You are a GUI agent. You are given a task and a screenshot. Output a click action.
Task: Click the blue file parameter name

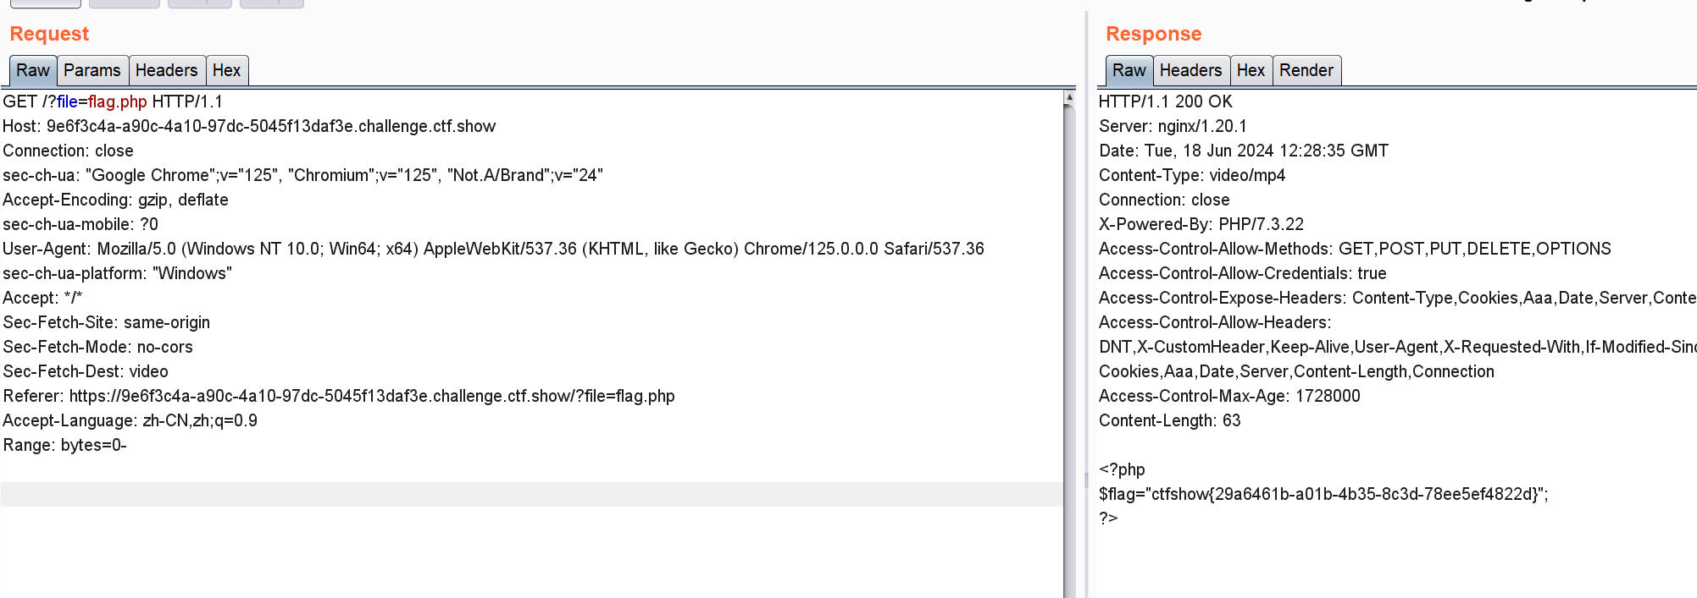67,101
